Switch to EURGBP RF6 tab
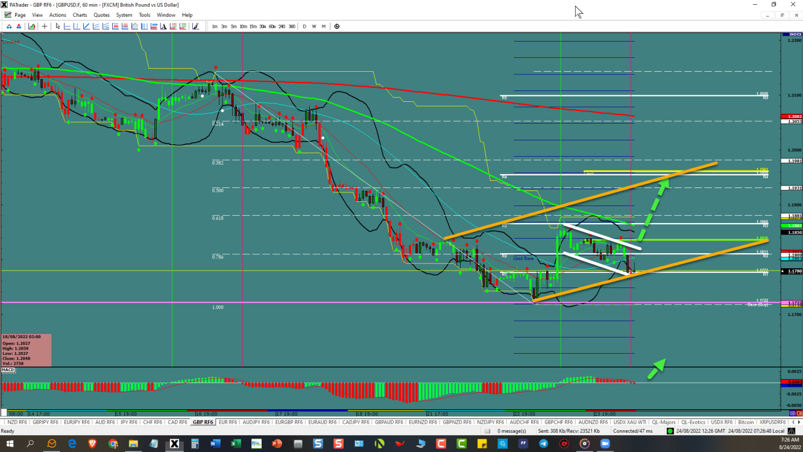The width and height of the screenshot is (803, 452). [x=289, y=422]
